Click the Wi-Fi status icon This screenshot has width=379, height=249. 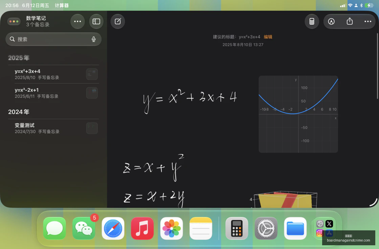(350, 5)
